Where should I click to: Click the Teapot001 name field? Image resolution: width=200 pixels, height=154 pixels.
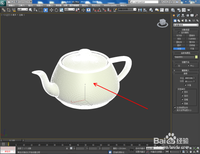[x=184, y=57]
